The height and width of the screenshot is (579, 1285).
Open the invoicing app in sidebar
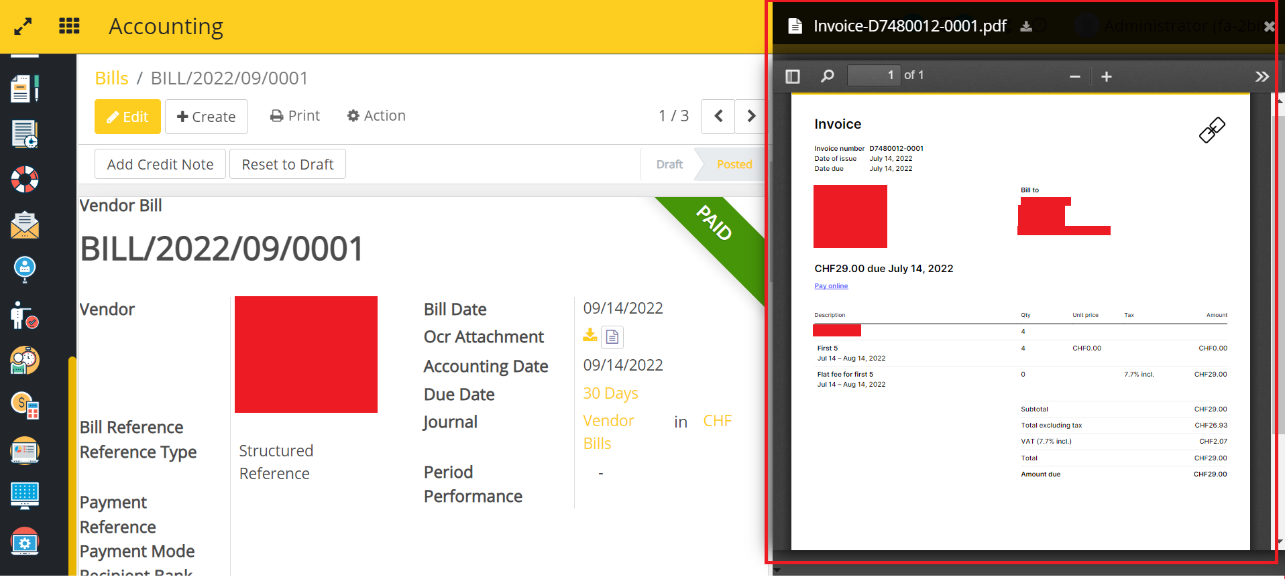click(x=25, y=88)
